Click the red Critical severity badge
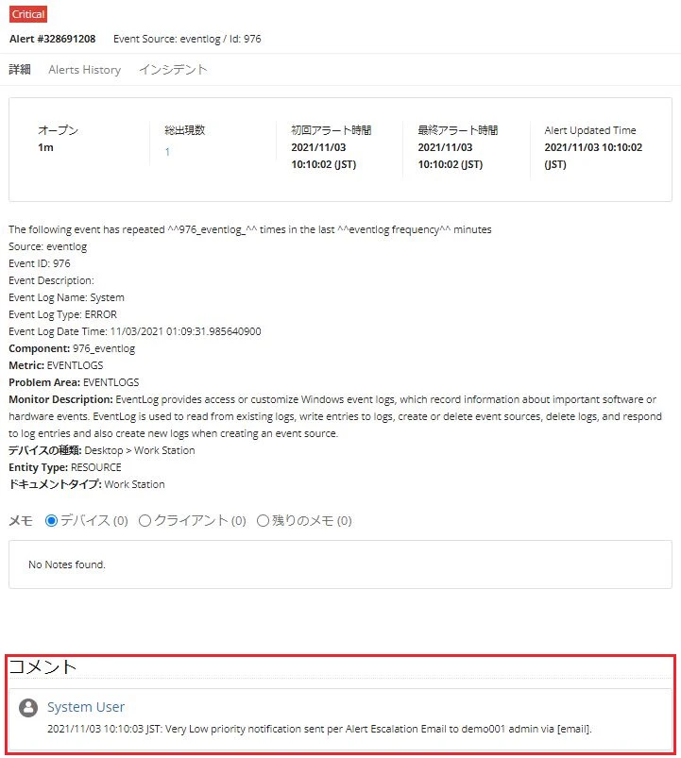Viewport: 681px width, 758px height. (x=28, y=14)
